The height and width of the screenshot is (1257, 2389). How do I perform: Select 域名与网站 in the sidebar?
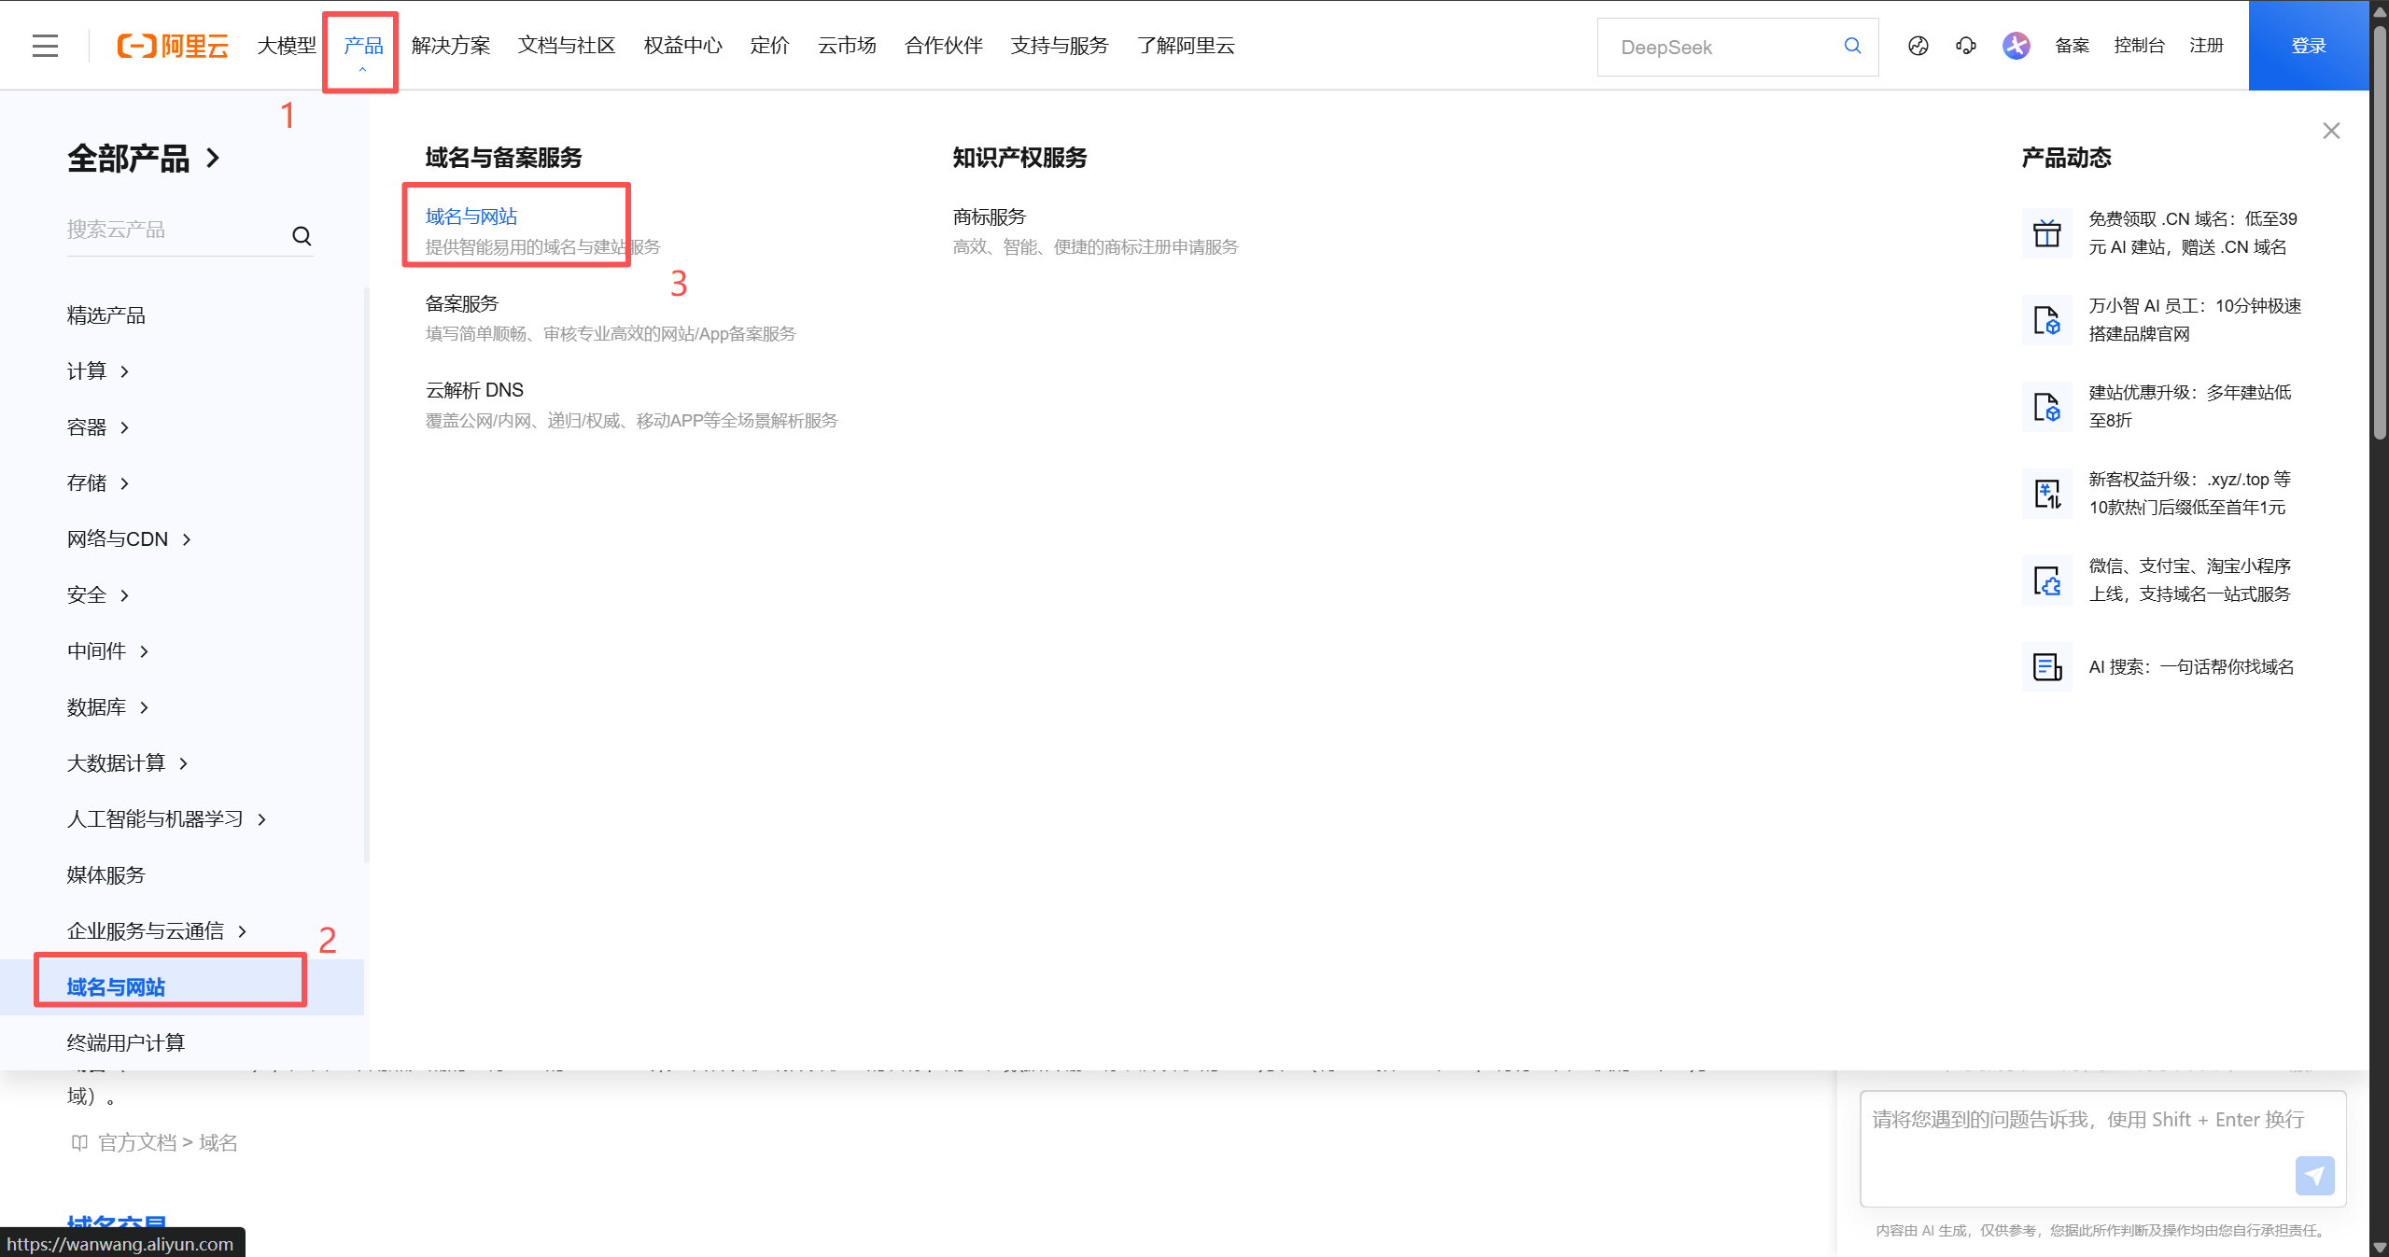click(116, 985)
